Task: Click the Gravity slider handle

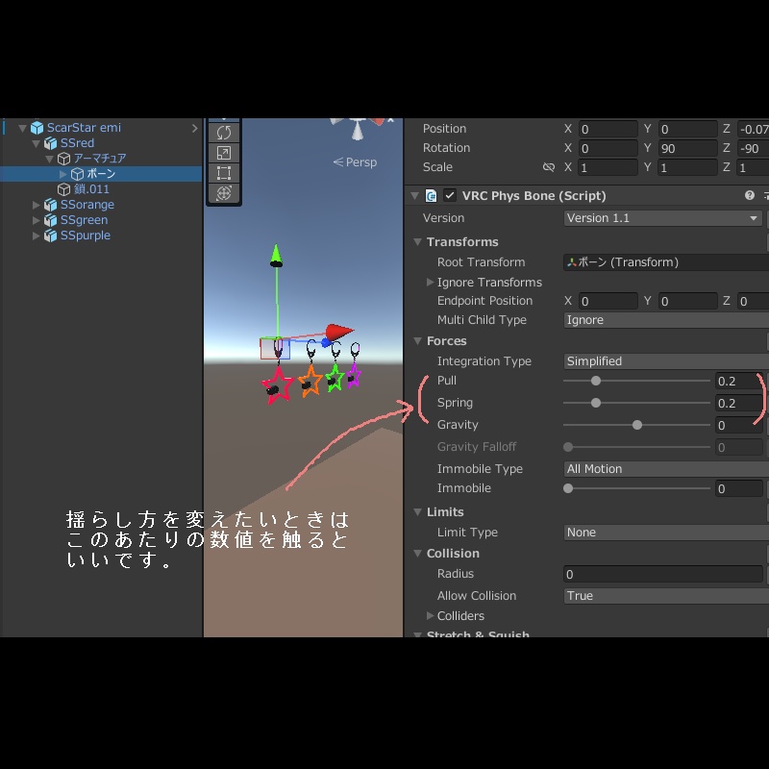Action: pos(637,425)
